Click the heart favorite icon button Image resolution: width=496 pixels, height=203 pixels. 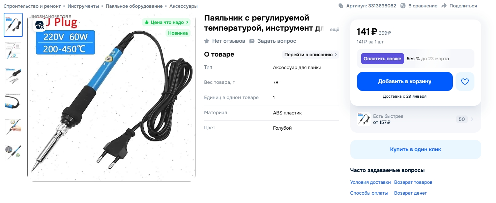465,81
